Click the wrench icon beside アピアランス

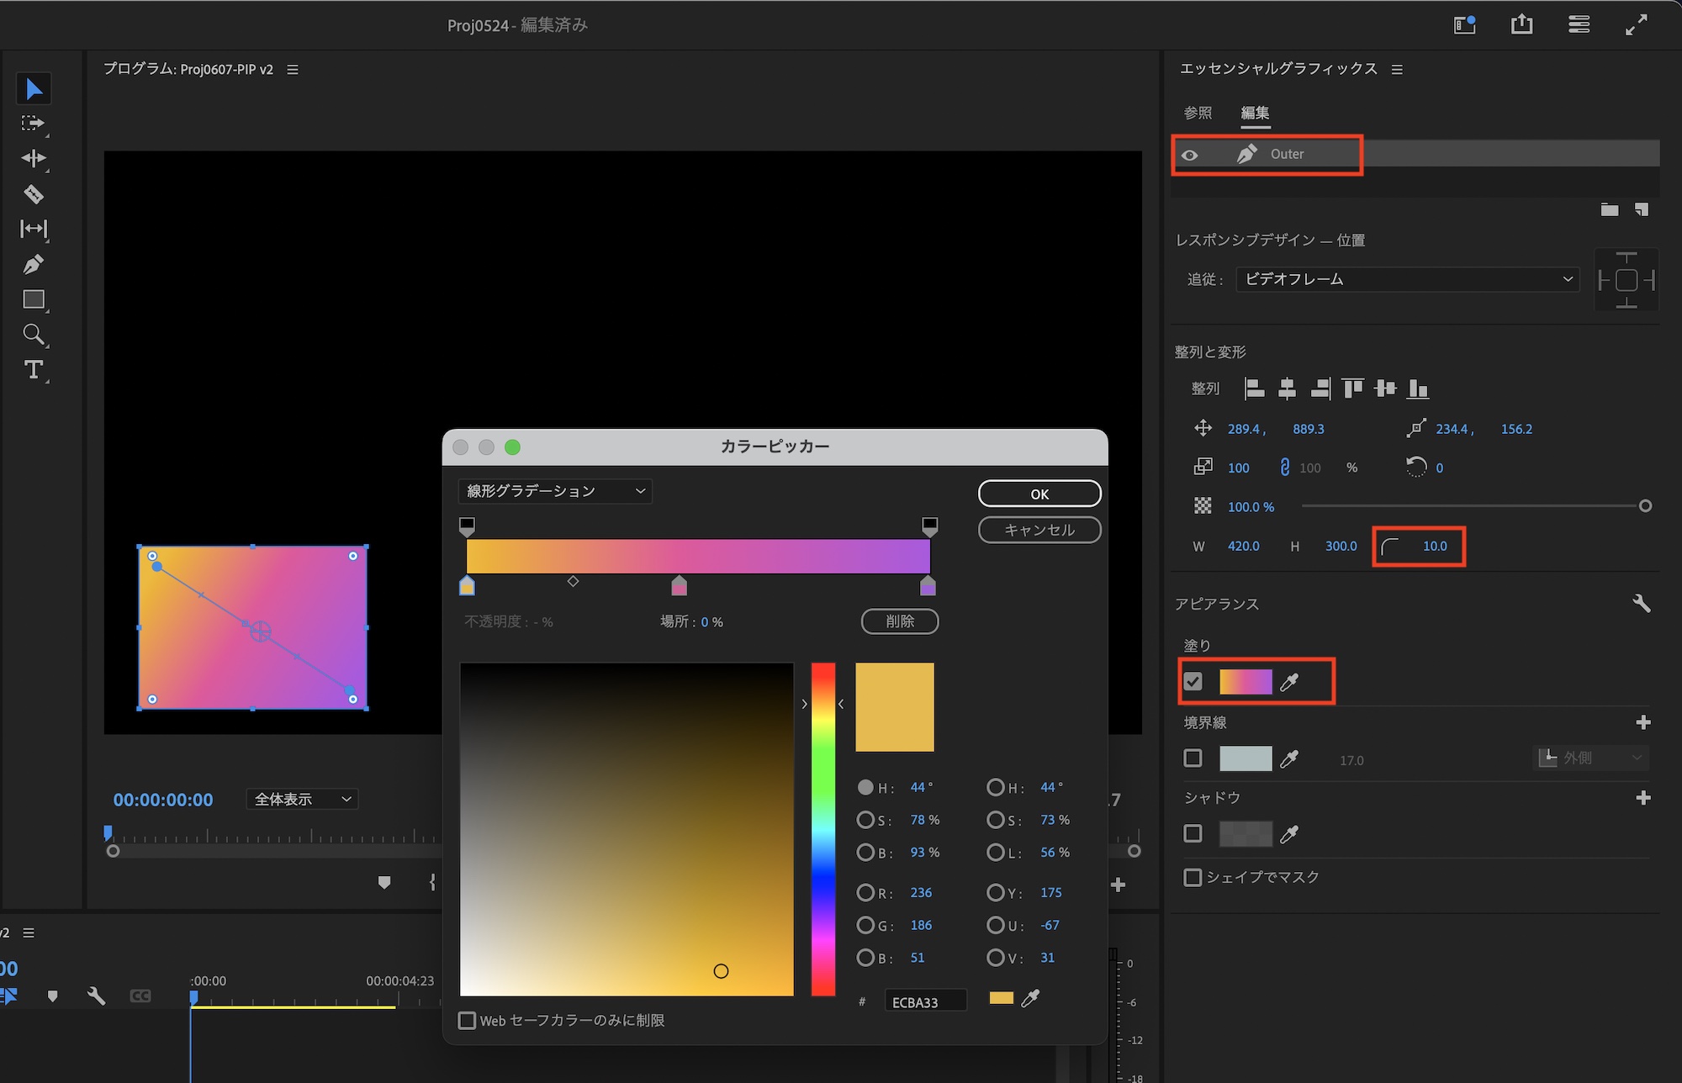(1641, 604)
